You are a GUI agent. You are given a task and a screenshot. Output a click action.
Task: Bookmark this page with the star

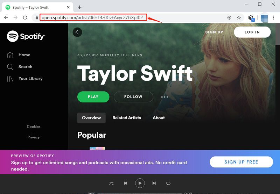click(x=239, y=17)
